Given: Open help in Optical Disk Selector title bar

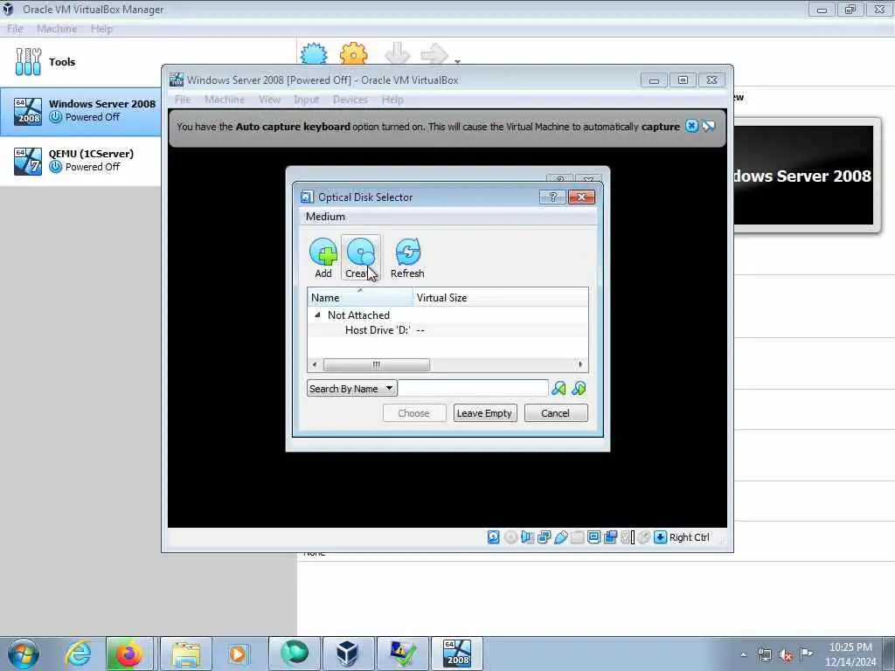Looking at the screenshot, I should point(552,197).
